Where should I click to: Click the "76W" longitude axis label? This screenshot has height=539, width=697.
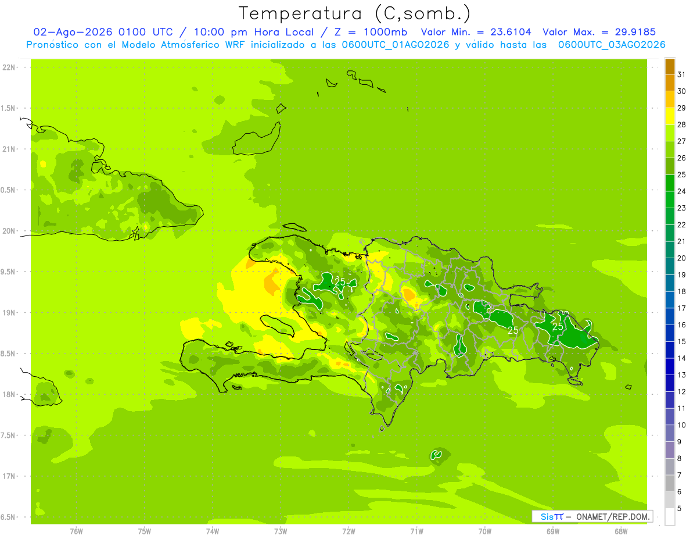click(76, 531)
